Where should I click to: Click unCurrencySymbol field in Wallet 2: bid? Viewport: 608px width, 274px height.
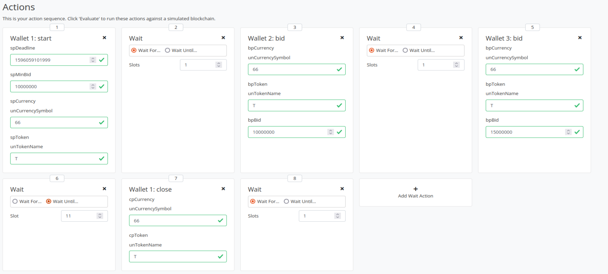(292, 69)
